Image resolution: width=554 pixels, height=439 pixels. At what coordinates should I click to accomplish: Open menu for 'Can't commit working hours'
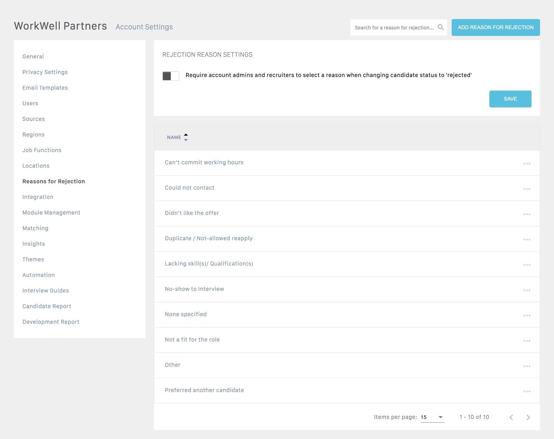click(527, 164)
